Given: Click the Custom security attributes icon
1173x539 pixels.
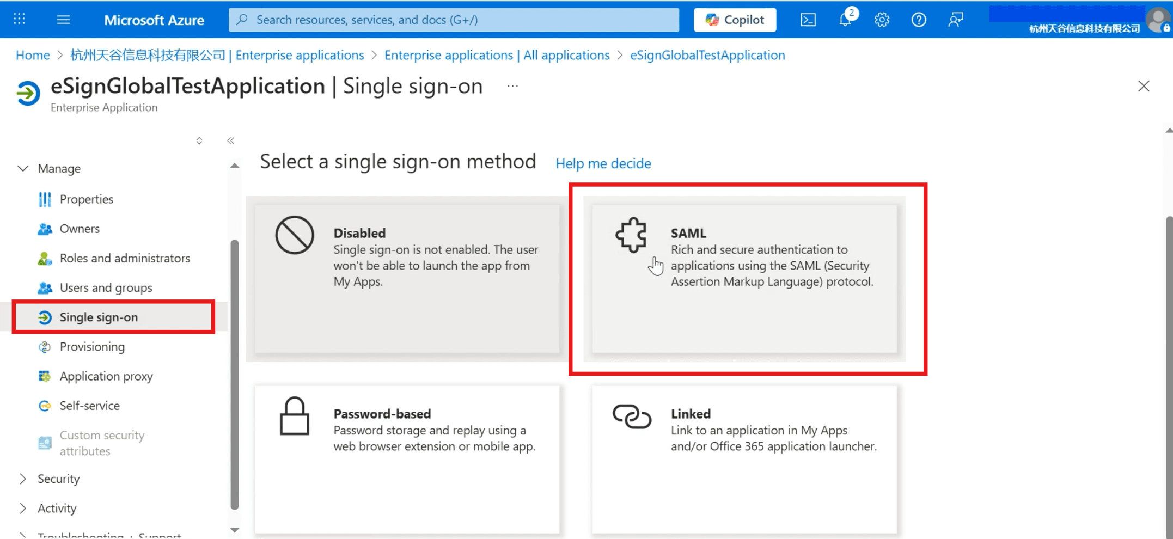Looking at the screenshot, I should [x=45, y=443].
